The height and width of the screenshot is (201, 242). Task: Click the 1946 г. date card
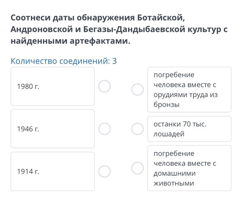(52, 129)
